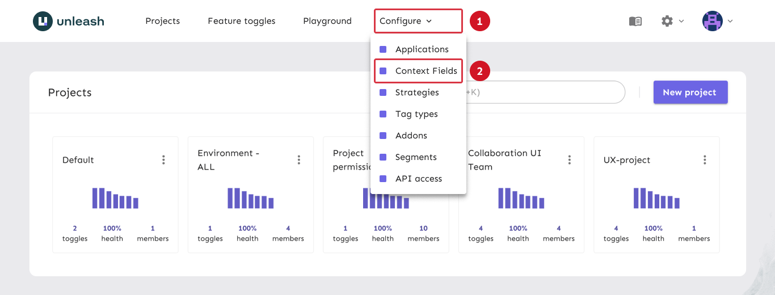Open the Environment - ALL three-dot menu
775x295 pixels.
(299, 160)
